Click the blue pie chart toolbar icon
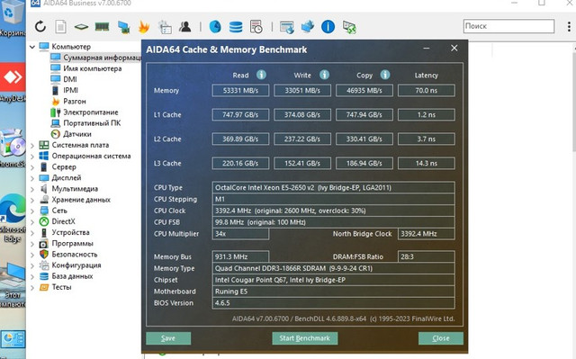Screen dimensions: 576x359 click(215, 27)
